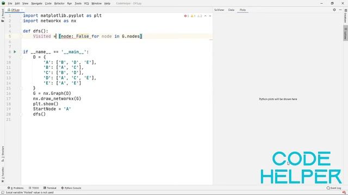The width and height of the screenshot is (348, 195).
Task: Open the Navigate menu
Action: tap(36, 4)
